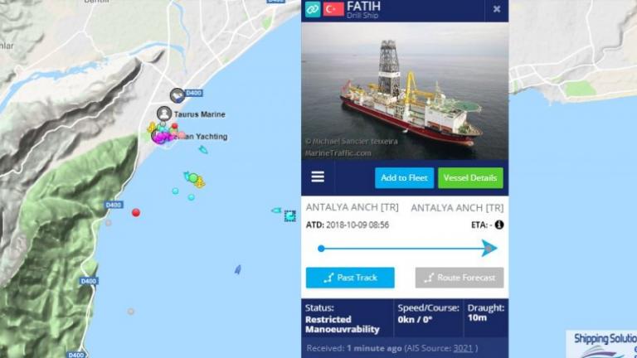The height and width of the screenshot is (358, 637).
Task: Click the yellow anchor-shaped vessel icon
Action: [200, 183]
